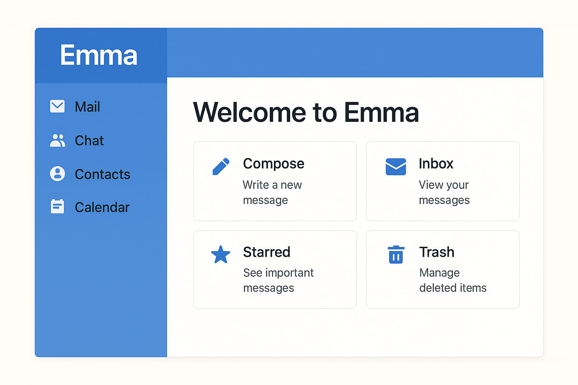Open the Contacts person icon
The image size is (578, 385).
[x=57, y=174]
